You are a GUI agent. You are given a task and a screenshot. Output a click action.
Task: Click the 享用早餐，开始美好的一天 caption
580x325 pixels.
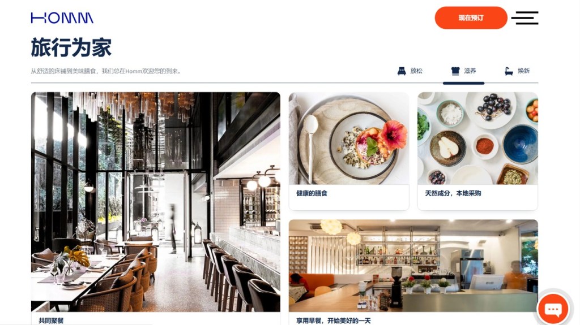click(333, 320)
